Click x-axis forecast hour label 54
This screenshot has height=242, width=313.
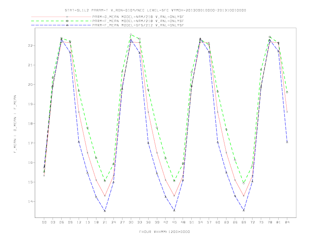(200, 222)
